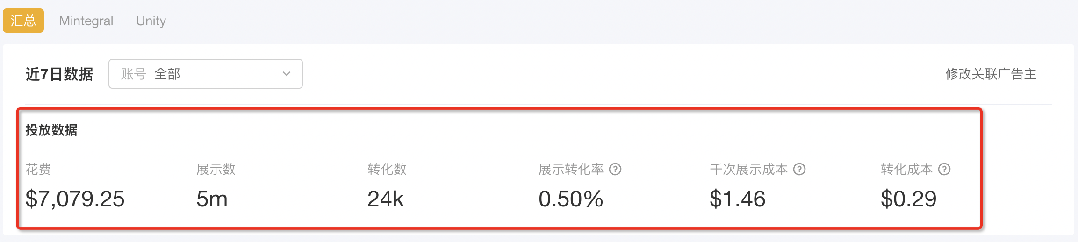Click help icon beside 转化成本
This screenshot has width=1078, height=242.
[x=944, y=169]
